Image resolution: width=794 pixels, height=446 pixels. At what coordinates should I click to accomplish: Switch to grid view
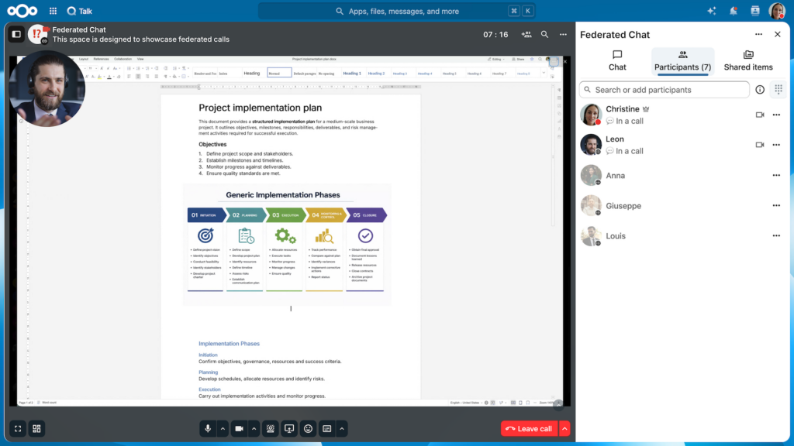coord(36,429)
